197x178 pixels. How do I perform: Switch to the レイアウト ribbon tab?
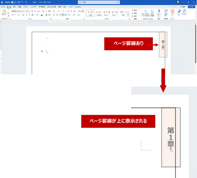(x=33, y=6)
